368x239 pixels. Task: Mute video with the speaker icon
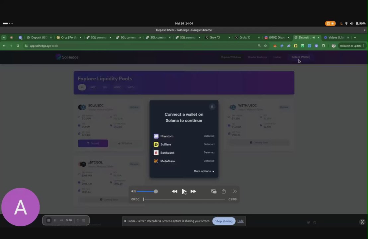pyautogui.click(x=133, y=191)
